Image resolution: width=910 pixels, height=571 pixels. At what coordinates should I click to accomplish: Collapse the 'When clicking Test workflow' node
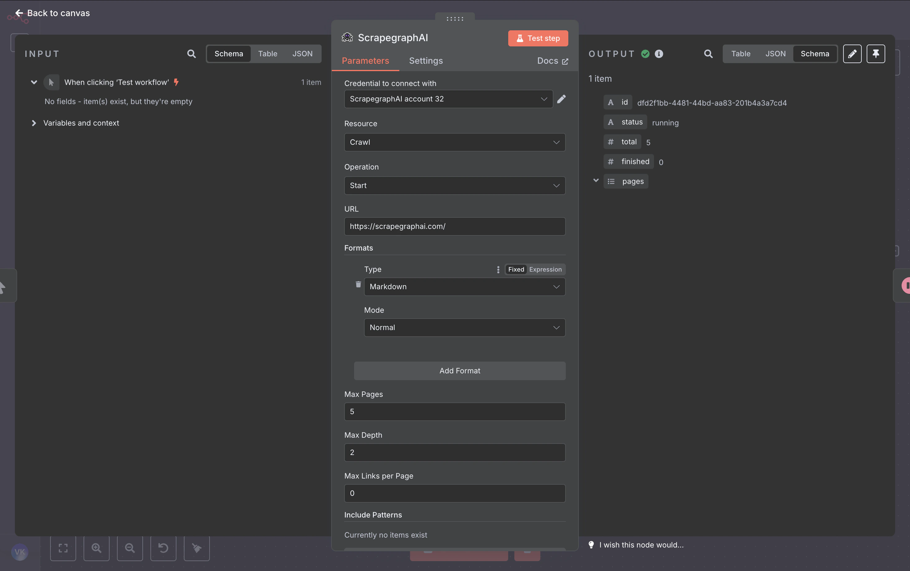tap(34, 82)
